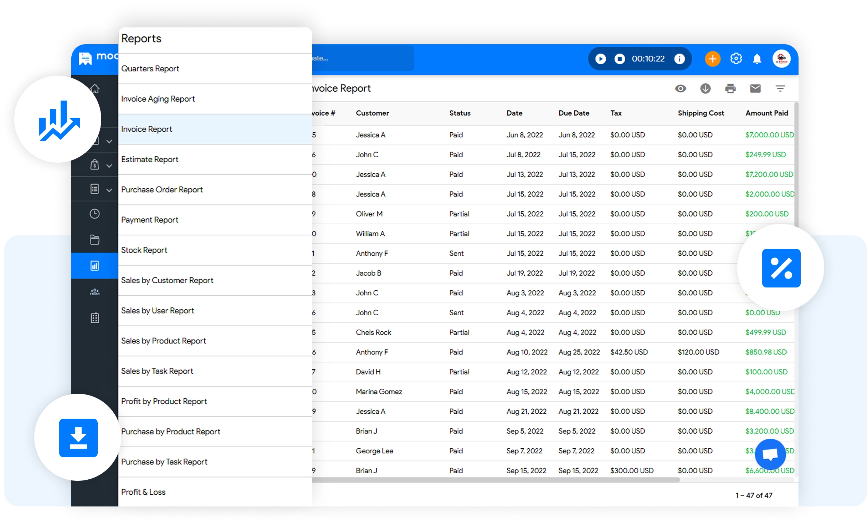Toggle the report preview eye icon
The width and height of the screenshot is (867, 525).
[681, 88]
